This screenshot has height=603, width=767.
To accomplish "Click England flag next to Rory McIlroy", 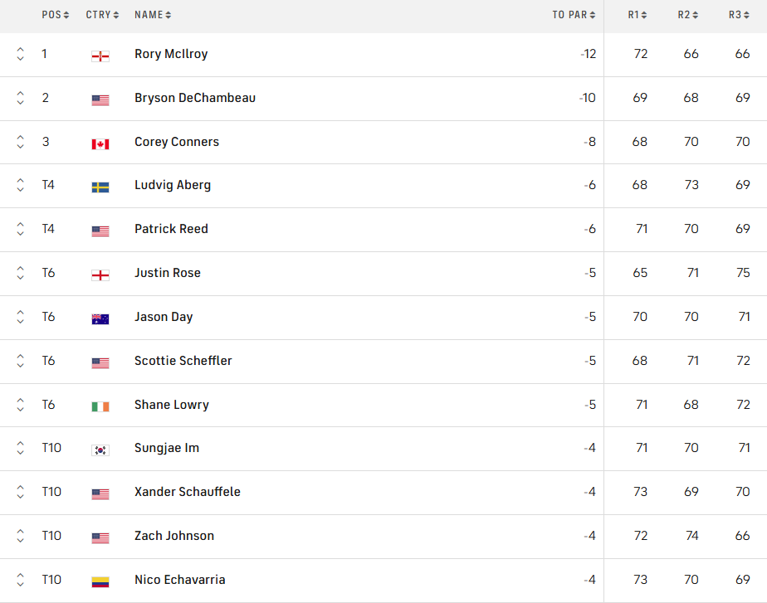I will 100,56.
